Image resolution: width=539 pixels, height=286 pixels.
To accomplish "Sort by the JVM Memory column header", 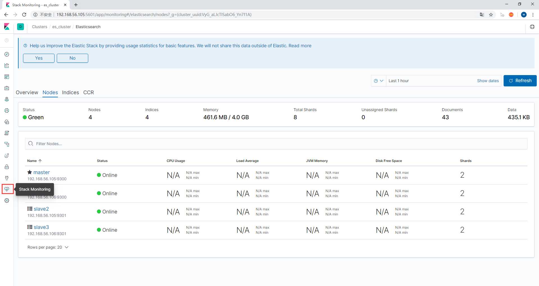I will [317, 161].
